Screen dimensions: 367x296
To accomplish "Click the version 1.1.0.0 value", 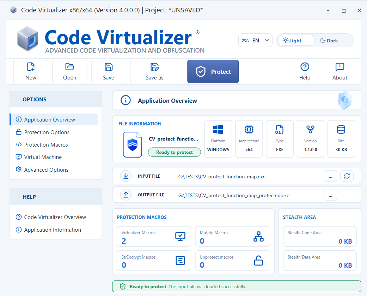I will (x=310, y=150).
